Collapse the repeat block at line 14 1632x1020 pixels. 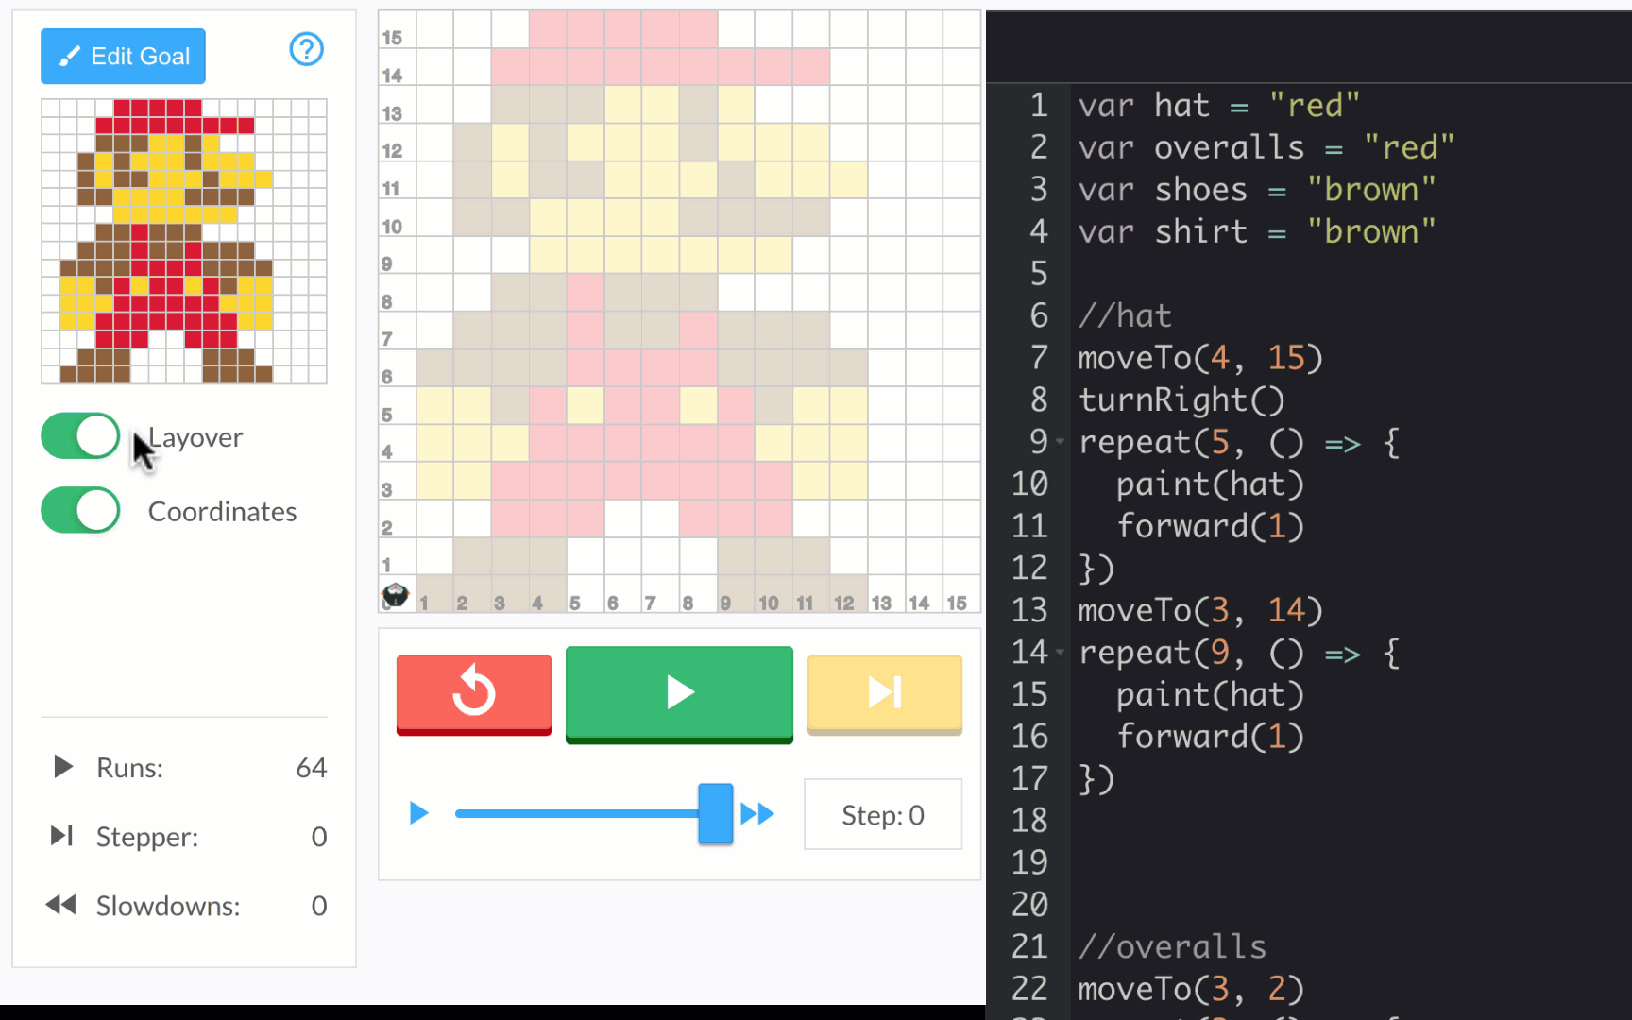click(x=1061, y=653)
